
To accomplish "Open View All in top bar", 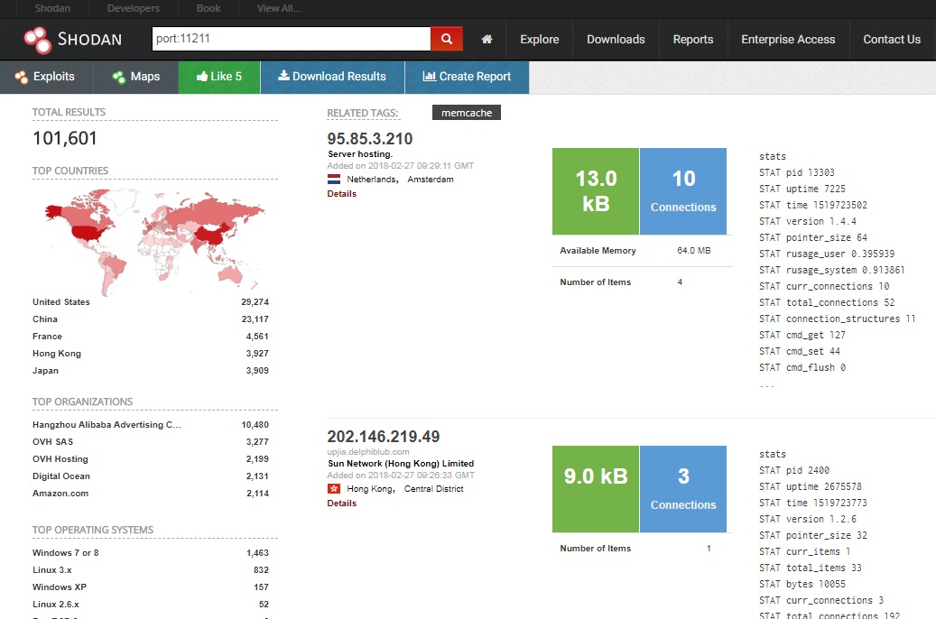I will pyautogui.click(x=278, y=9).
